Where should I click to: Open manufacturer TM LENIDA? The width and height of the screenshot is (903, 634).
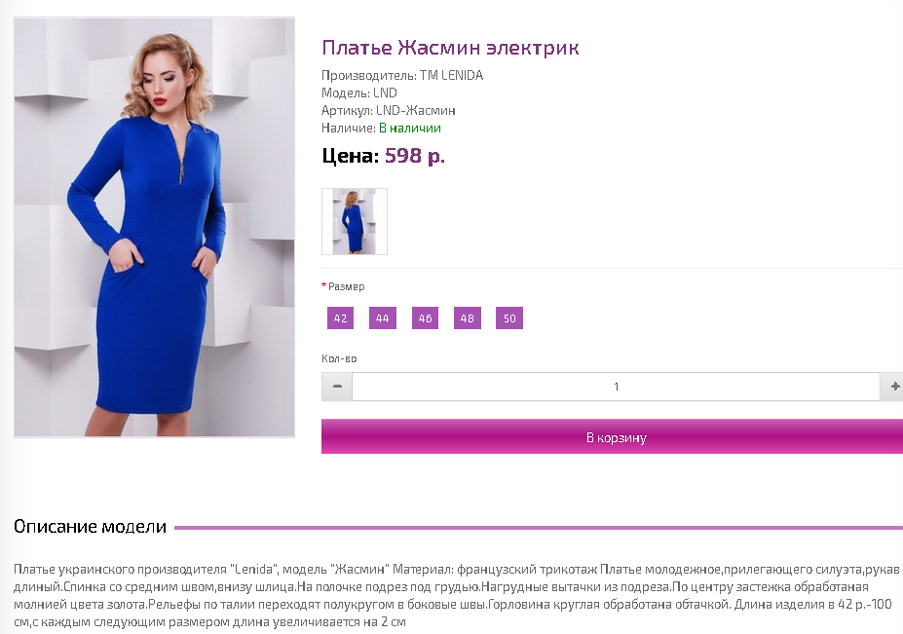click(451, 75)
